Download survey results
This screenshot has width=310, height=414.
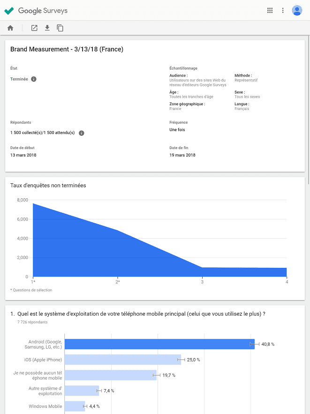(x=47, y=28)
